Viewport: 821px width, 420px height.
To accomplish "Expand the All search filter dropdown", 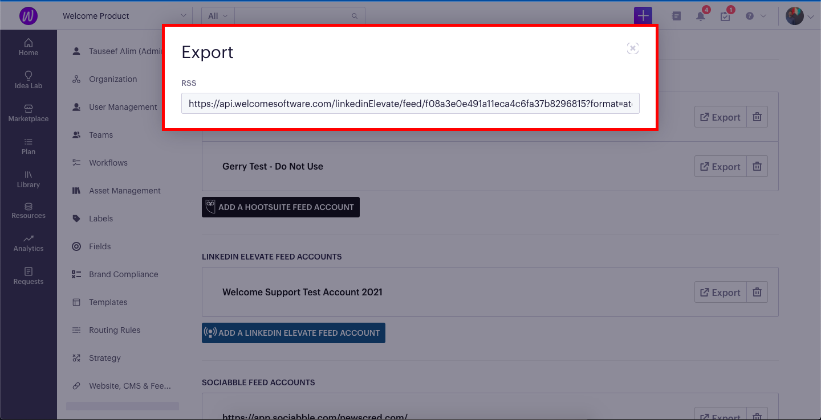I will coord(218,16).
